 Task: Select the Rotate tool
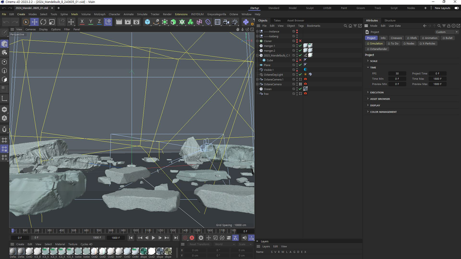[43, 22]
